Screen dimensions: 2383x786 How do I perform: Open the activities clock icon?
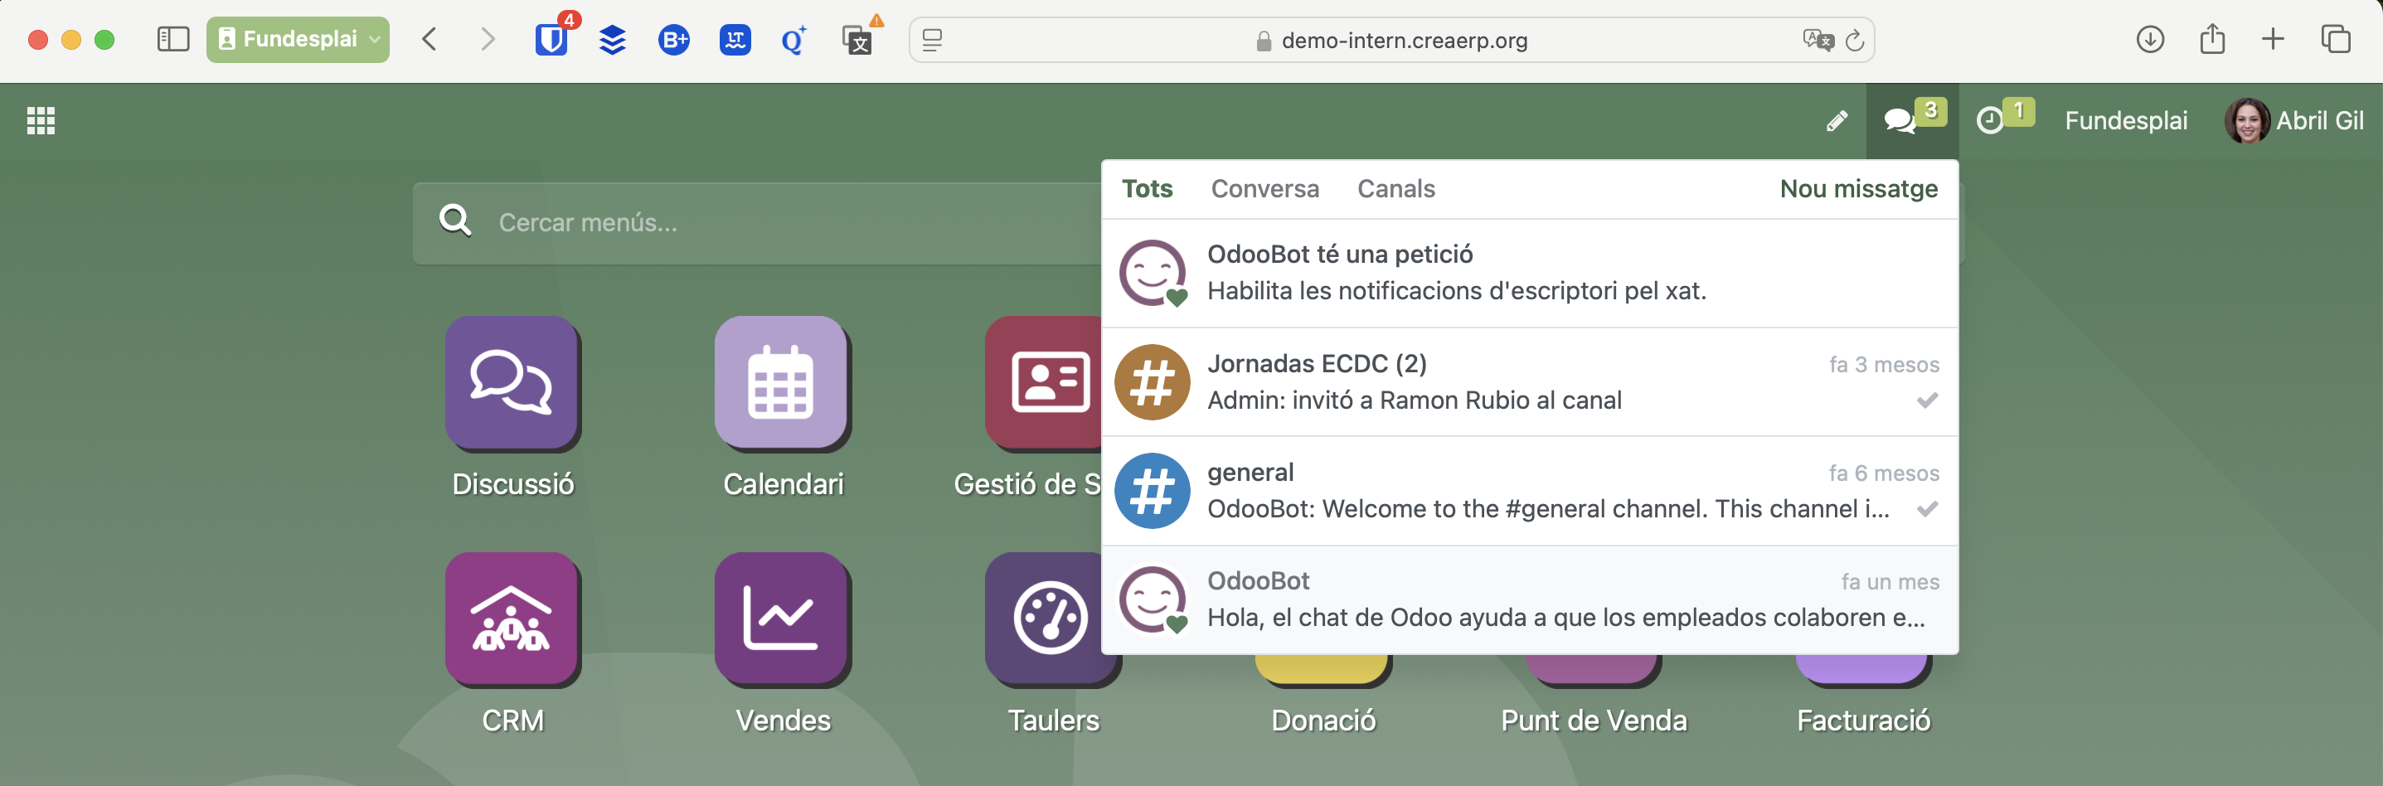[x=1990, y=120]
